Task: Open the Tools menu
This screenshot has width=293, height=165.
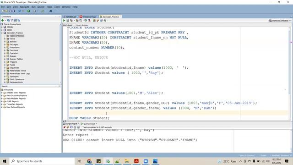Action: tap(57, 7)
